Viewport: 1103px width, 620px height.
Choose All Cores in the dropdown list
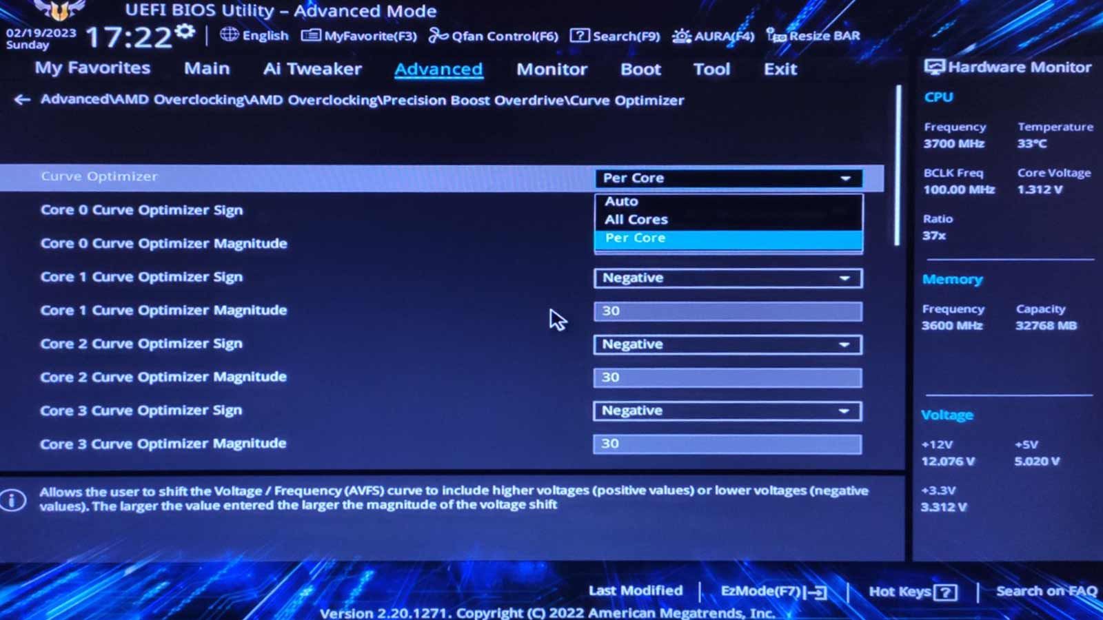coord(728,219)
